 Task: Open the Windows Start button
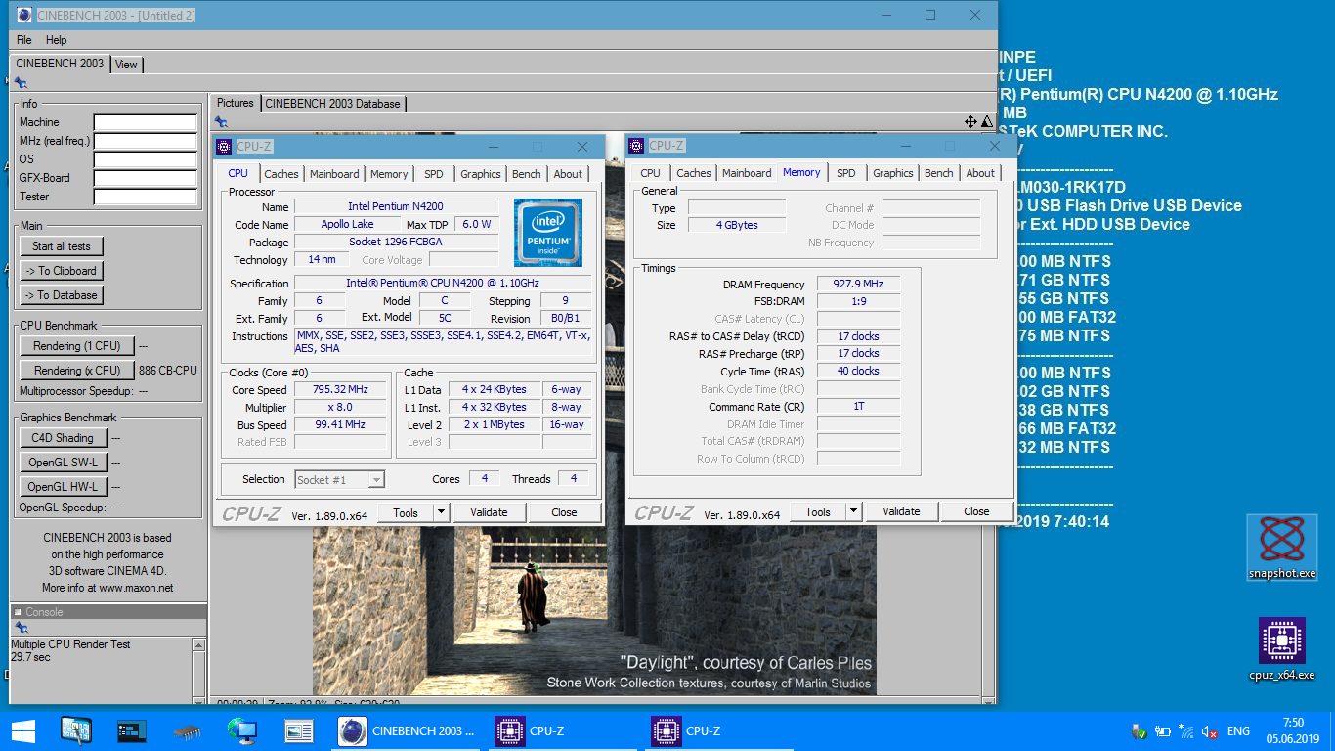[23, 730]
